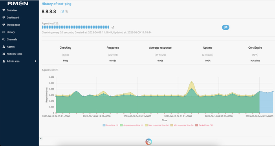Viewport: 275px width, 146px height.
Task: Click the blue Resp time legend swatch
Action: coord(104,125)
